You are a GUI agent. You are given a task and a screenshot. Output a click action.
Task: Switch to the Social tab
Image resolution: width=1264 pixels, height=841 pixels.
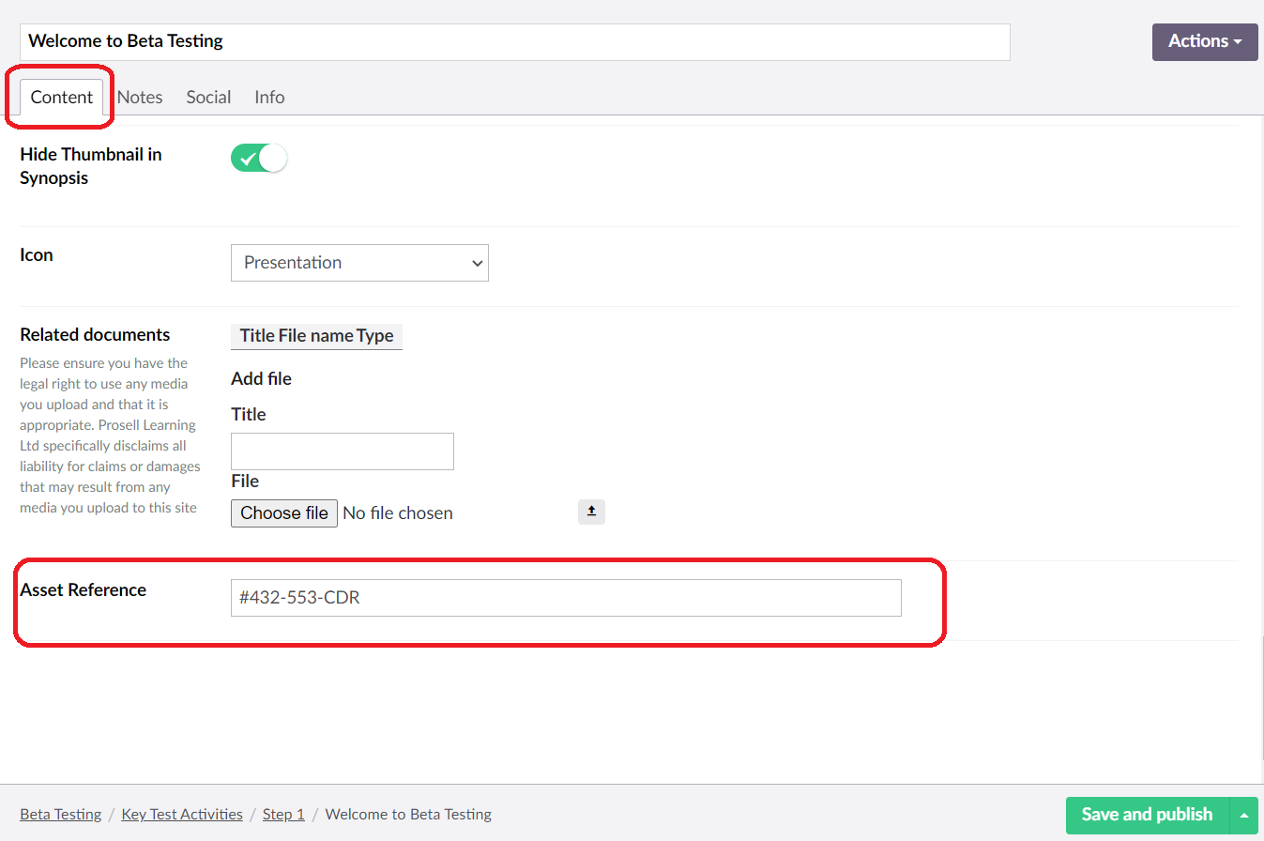coord(208,97)
